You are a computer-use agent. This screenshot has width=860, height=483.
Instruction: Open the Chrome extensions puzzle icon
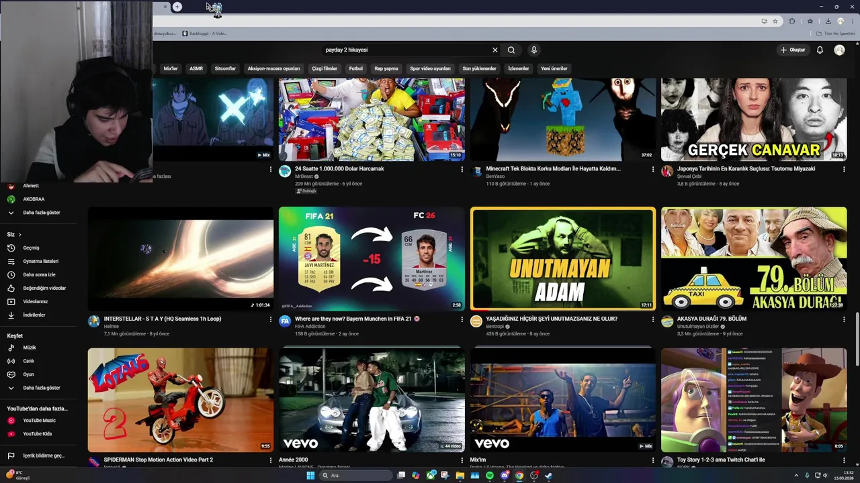(x=792, y=21)
